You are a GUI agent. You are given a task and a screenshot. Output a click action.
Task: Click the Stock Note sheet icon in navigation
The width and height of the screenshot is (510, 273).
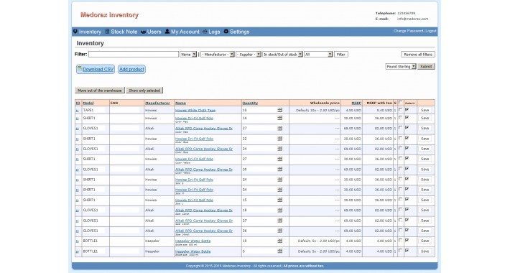107,32
